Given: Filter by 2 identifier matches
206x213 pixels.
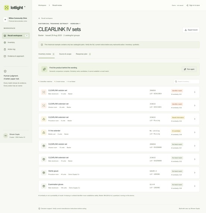Looking at the screenshot, I should pyautogui.click(x=45, y=82).
